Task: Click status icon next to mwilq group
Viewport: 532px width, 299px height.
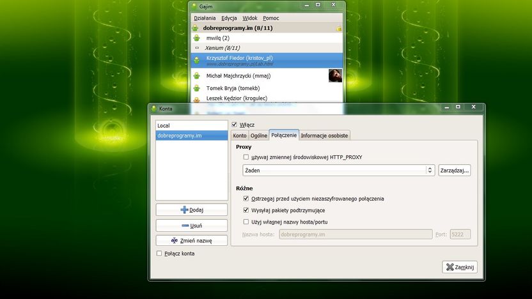Action: tap(196, 38)
